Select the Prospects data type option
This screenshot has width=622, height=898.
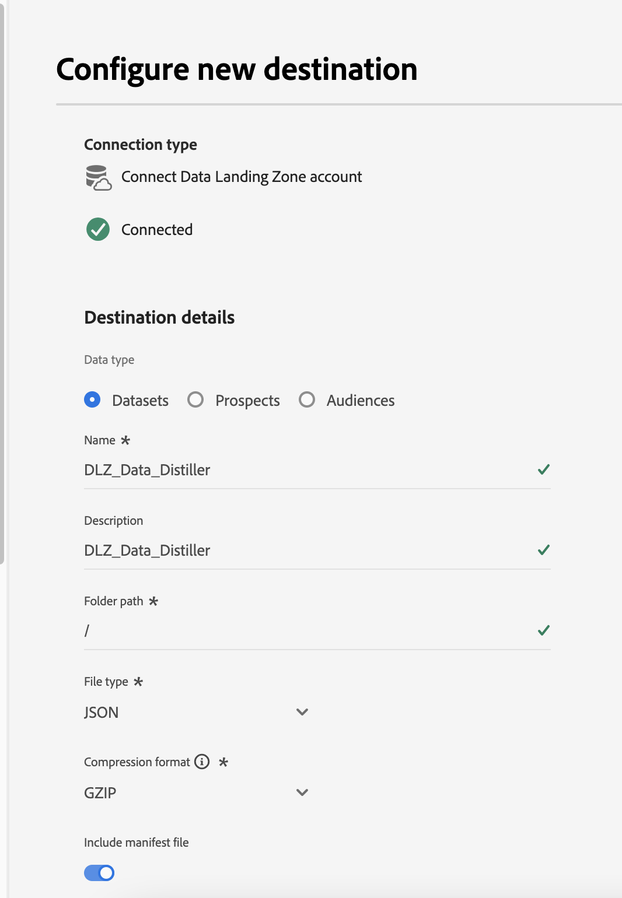click(x=195, y=400)
